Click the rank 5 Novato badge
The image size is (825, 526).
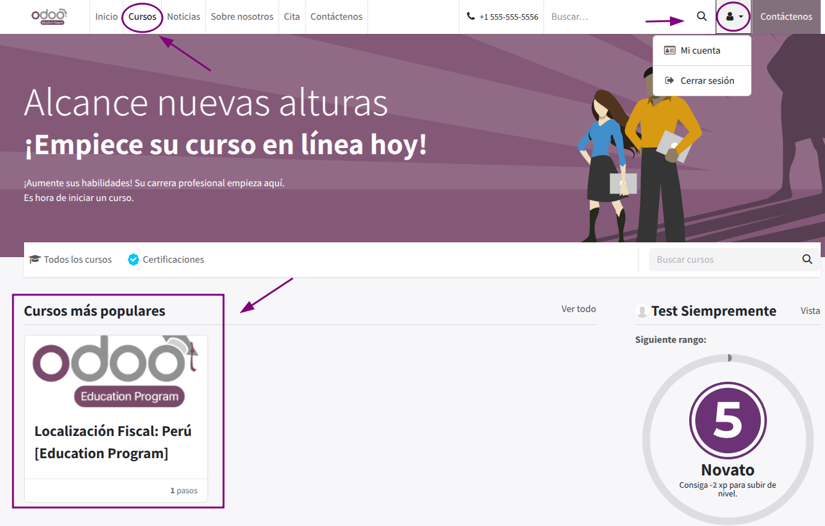click(x=728, y=421)
